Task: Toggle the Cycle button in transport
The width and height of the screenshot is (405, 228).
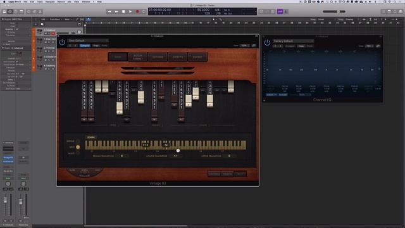Action: [144, 11]
